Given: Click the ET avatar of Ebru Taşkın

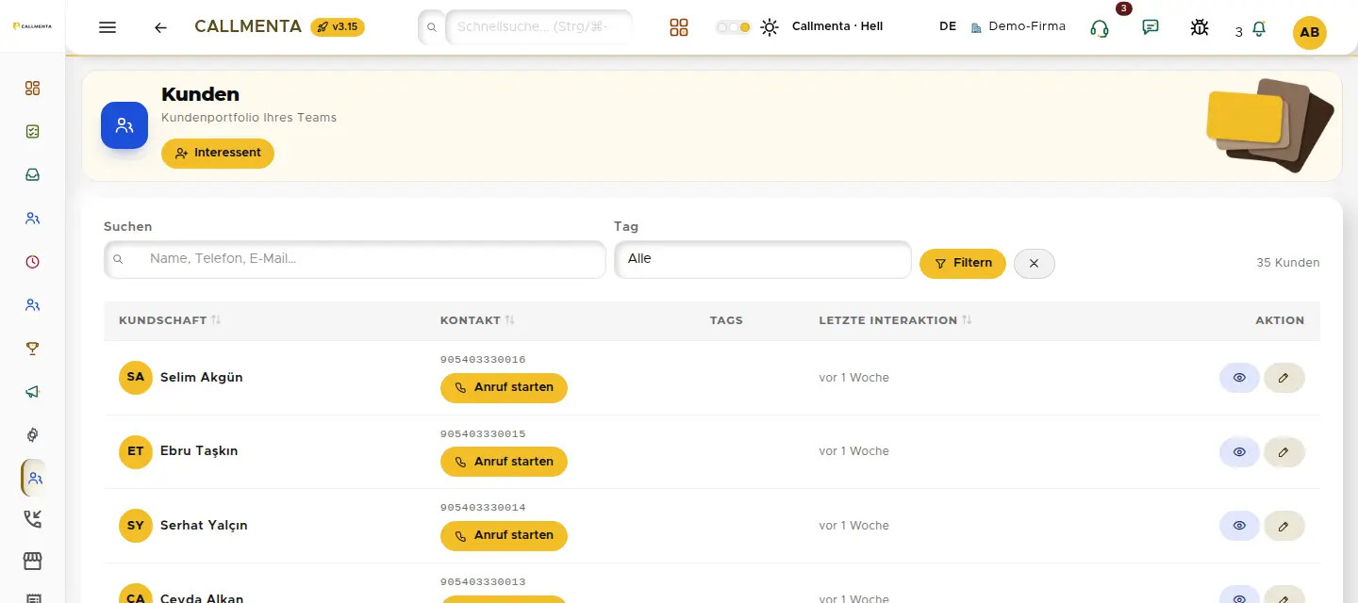Looking at the screenshot, I should click(136, 451).
